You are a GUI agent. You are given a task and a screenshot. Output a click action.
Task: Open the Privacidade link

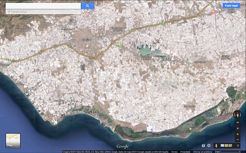point(185,152)
